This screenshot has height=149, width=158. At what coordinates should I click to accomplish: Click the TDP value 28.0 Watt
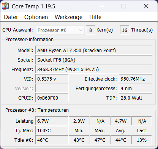pos(135,98)
